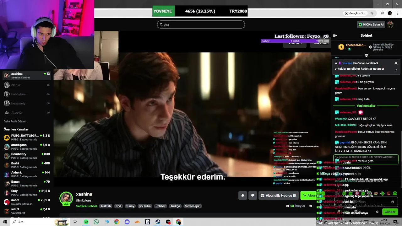
Task: Click the KICKs Satın Al button
Action: [x=372, y=24]
